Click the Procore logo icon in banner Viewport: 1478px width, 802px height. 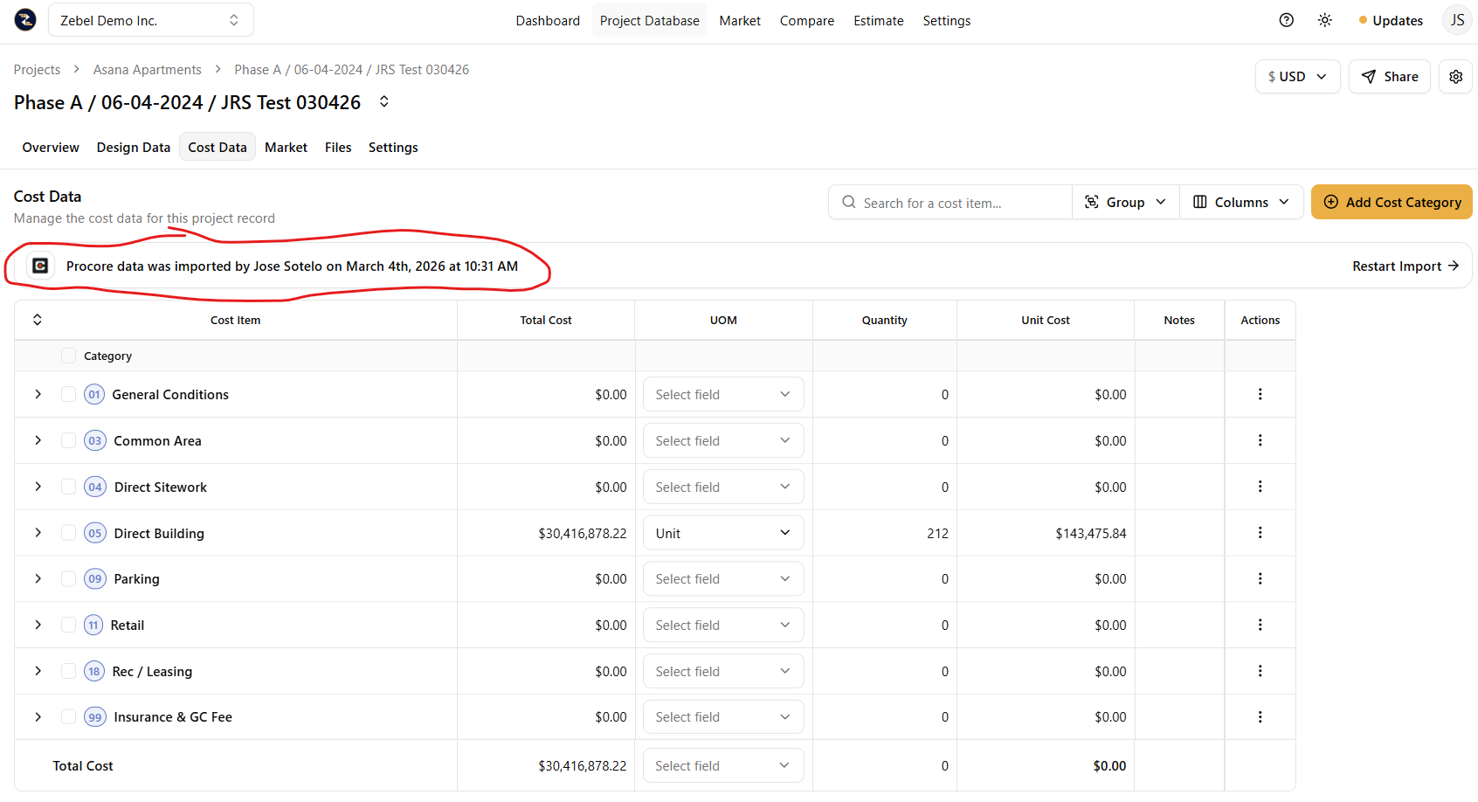pyautogui.click(x=40, y=266)
